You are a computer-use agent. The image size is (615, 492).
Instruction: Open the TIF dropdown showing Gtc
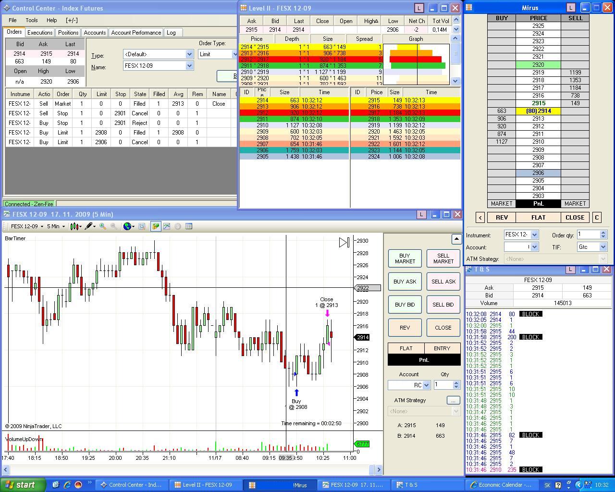603,247
